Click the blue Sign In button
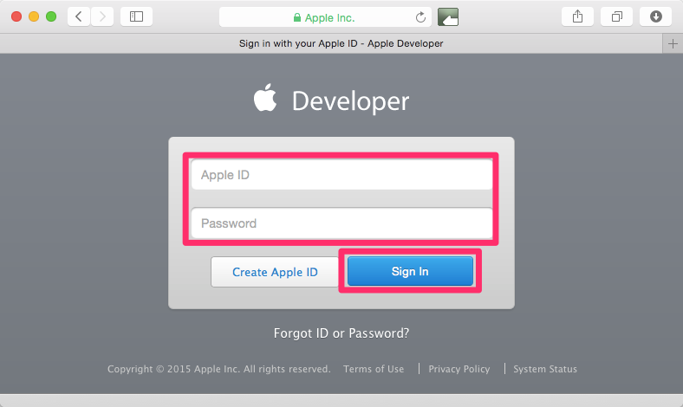The width and height of the screenshot is (683, 407). click(410, 271)
